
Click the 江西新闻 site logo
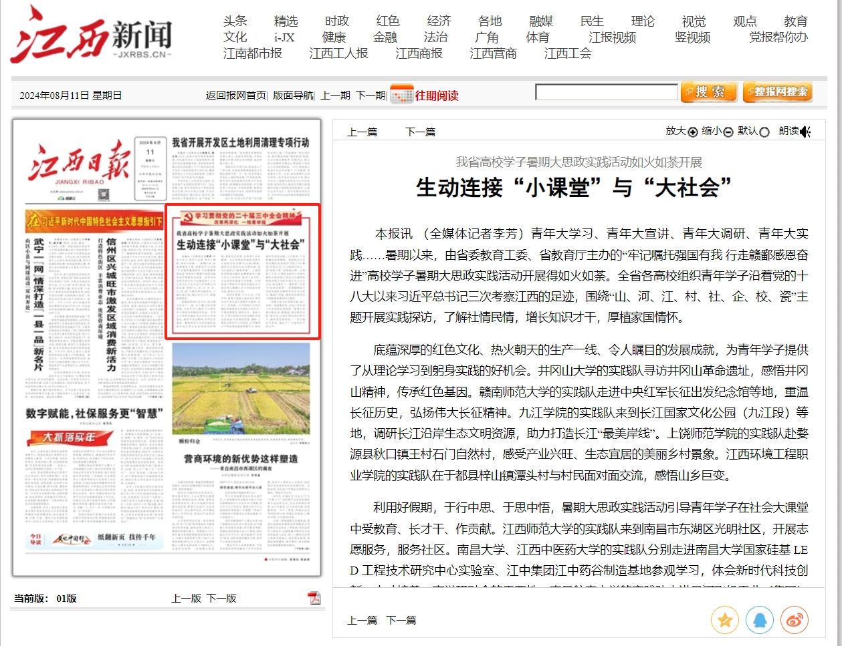(x=92, y=35)
